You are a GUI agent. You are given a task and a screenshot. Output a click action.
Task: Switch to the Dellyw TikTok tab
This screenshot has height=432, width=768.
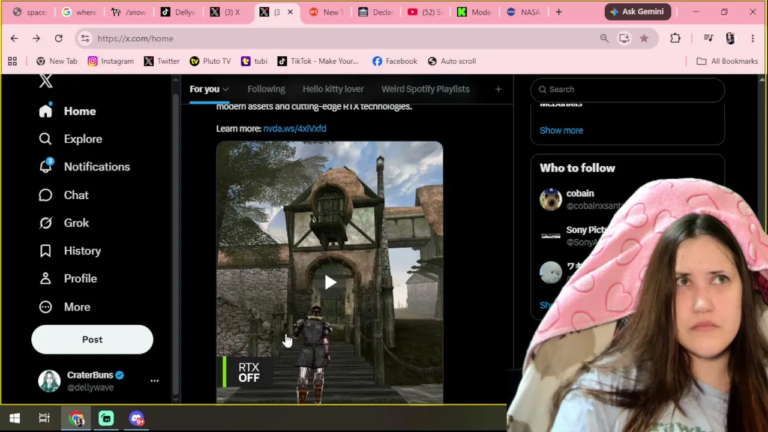(178, 12)
